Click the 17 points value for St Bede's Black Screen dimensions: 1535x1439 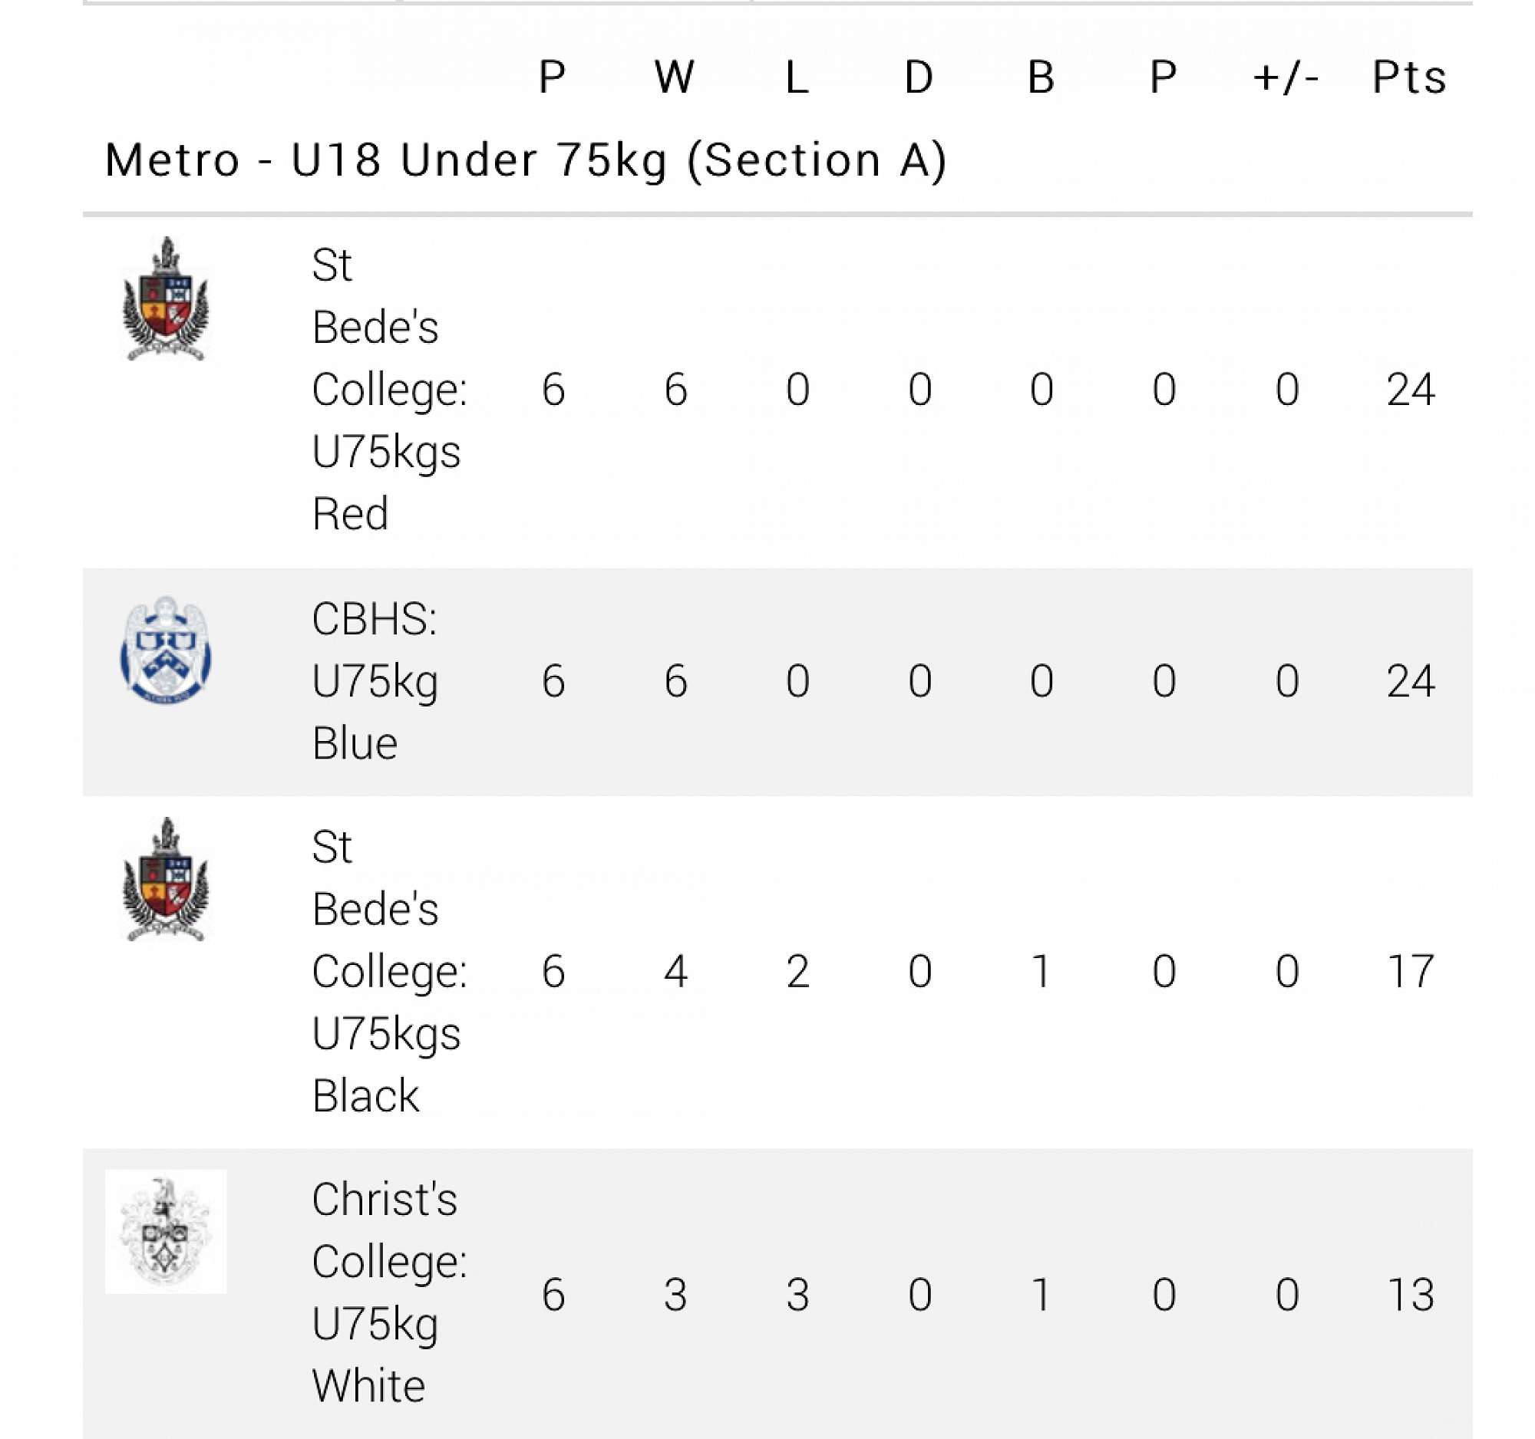coord(1410,970)
